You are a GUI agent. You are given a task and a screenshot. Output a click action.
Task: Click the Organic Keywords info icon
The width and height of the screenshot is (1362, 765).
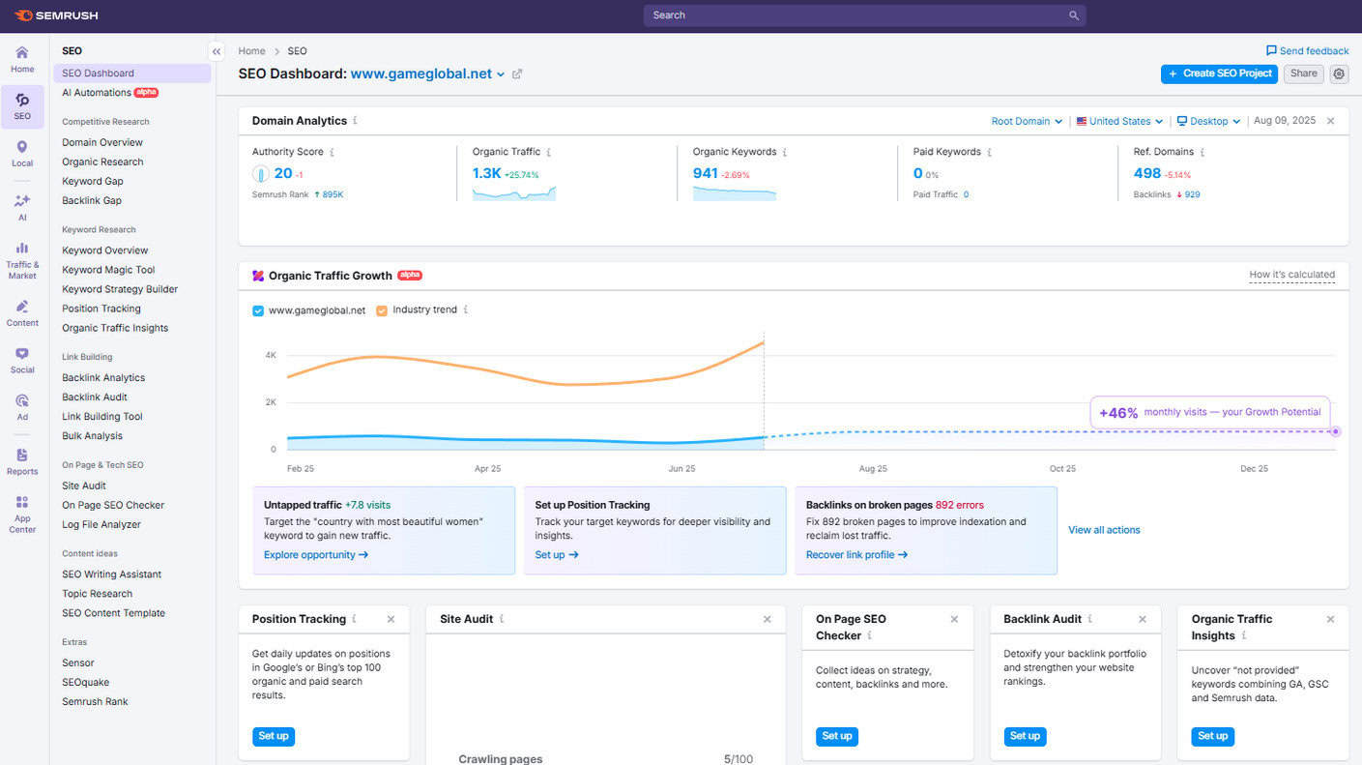(785, 152)
